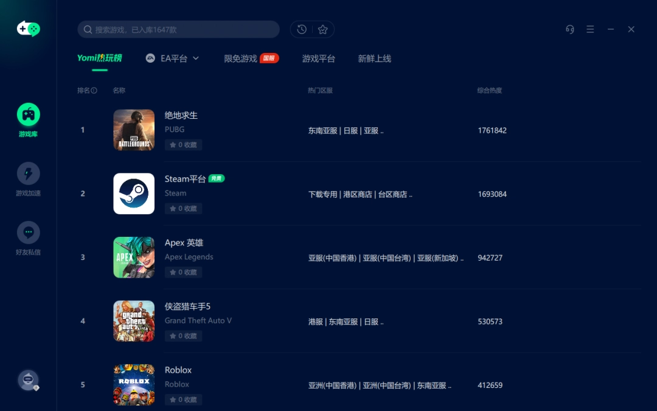Click the star icon beside the history clock
The width and height of the screenshot is (657, 411).
tap(322, 29)
